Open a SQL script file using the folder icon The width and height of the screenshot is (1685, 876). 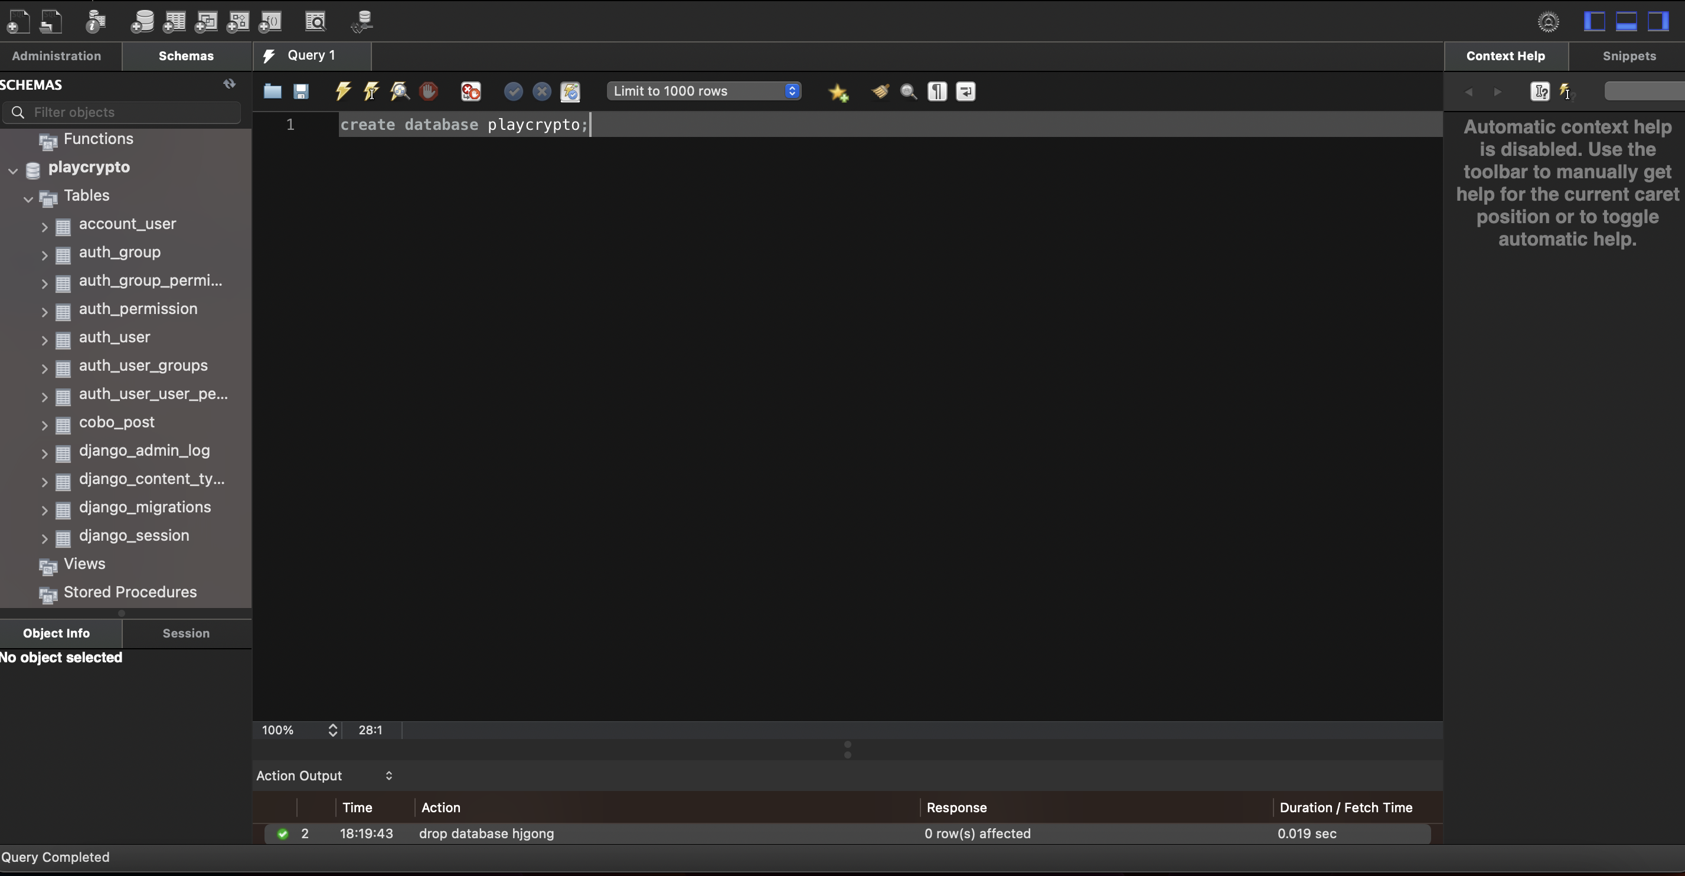coord(272,91)
